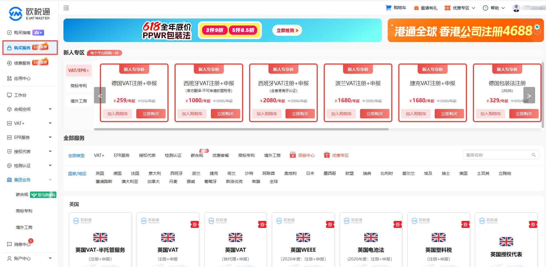Filter by country 西班牙
Image resolution: width=546 pixels, height=267 pixels.
pyautogui.click(x=177, y=173)
